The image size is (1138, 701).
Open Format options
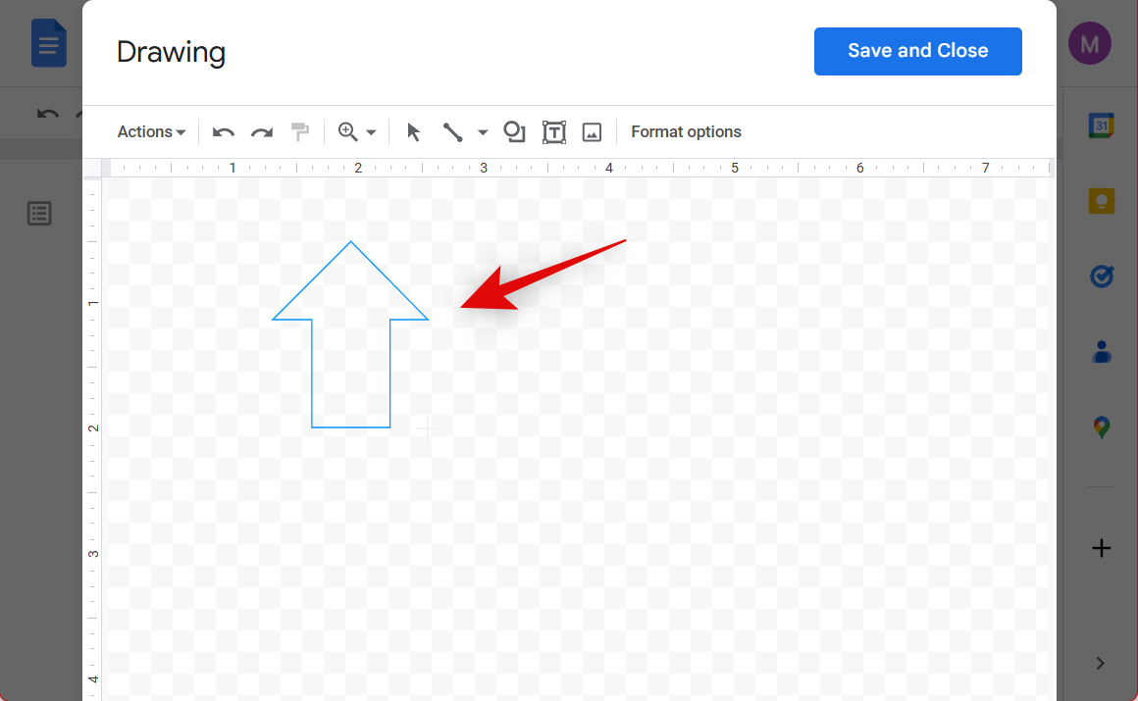(x=686, y=132)
